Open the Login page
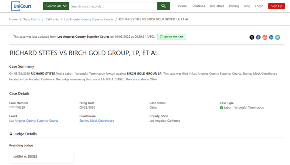Image resolution: width=290 pixels, height=165 pixels. 259,6
